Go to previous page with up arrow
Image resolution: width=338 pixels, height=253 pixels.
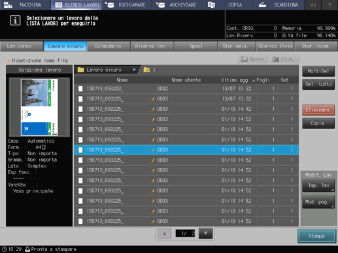click(164, 233)
